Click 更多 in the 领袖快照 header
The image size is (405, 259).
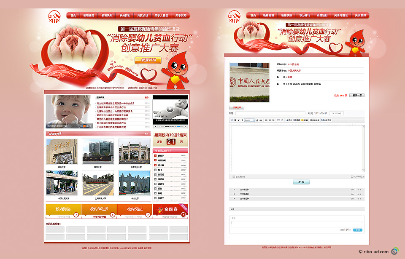tap(147, 134)
